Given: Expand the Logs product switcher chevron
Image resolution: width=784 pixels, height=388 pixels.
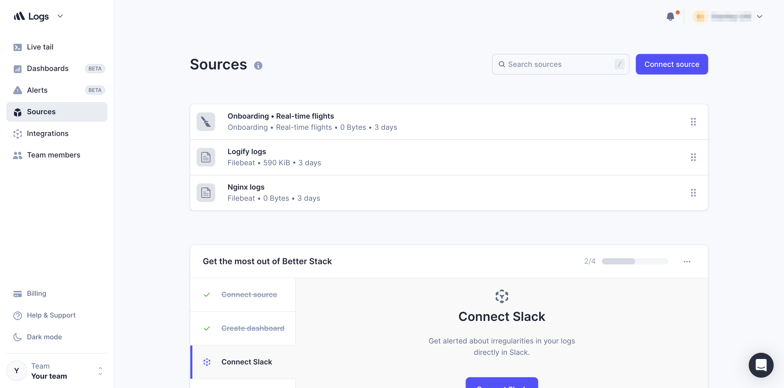Looking at the screenshot, I should (60, 16).
